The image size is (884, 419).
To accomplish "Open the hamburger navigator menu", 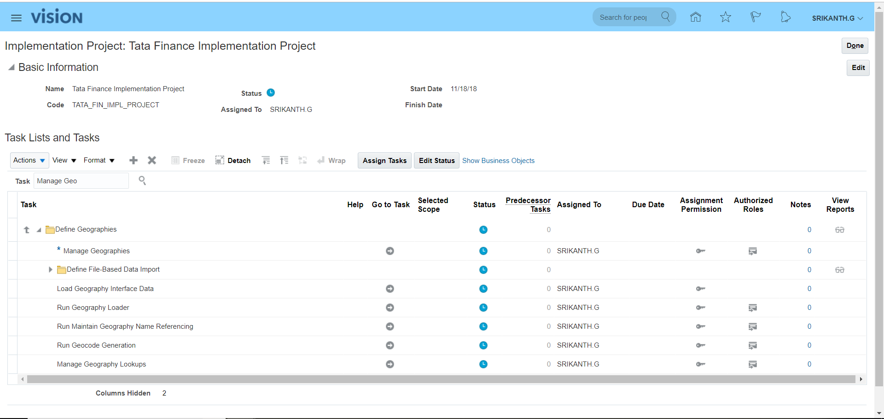I will (x=16, y=18).
